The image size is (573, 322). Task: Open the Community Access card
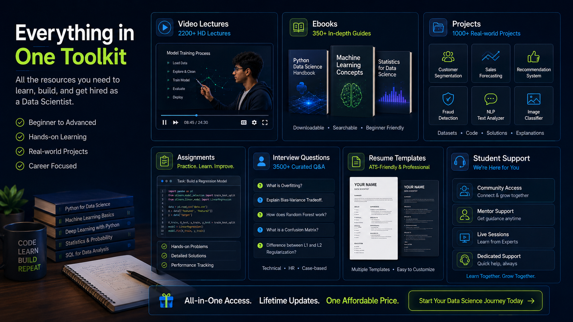point(503,191)
